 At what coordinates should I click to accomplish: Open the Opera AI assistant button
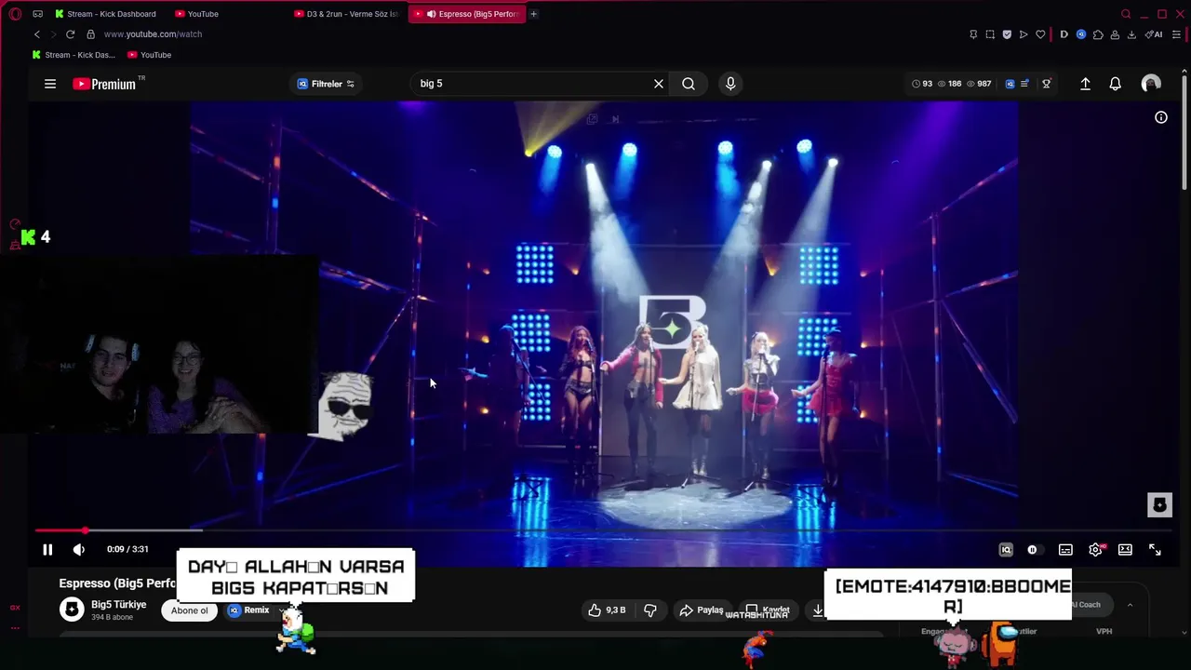(1155, 34)
